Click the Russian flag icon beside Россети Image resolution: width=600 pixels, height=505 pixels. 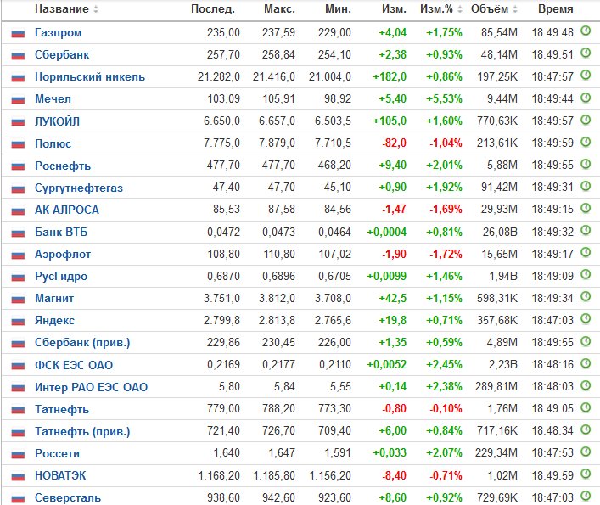click(18, 455)
